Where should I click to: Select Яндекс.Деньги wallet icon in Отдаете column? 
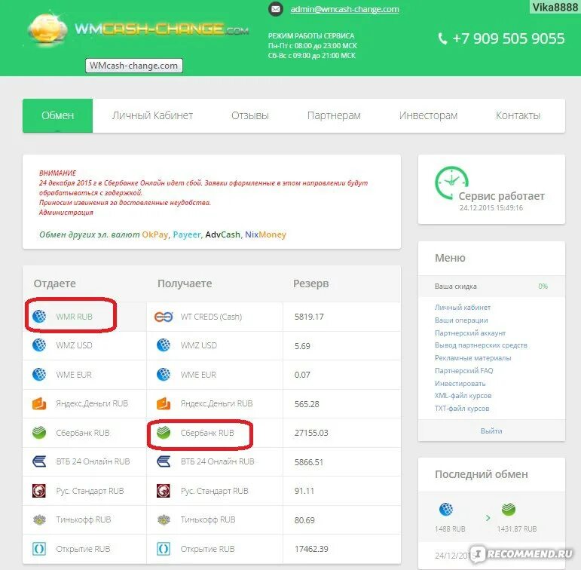coord(39,403)
